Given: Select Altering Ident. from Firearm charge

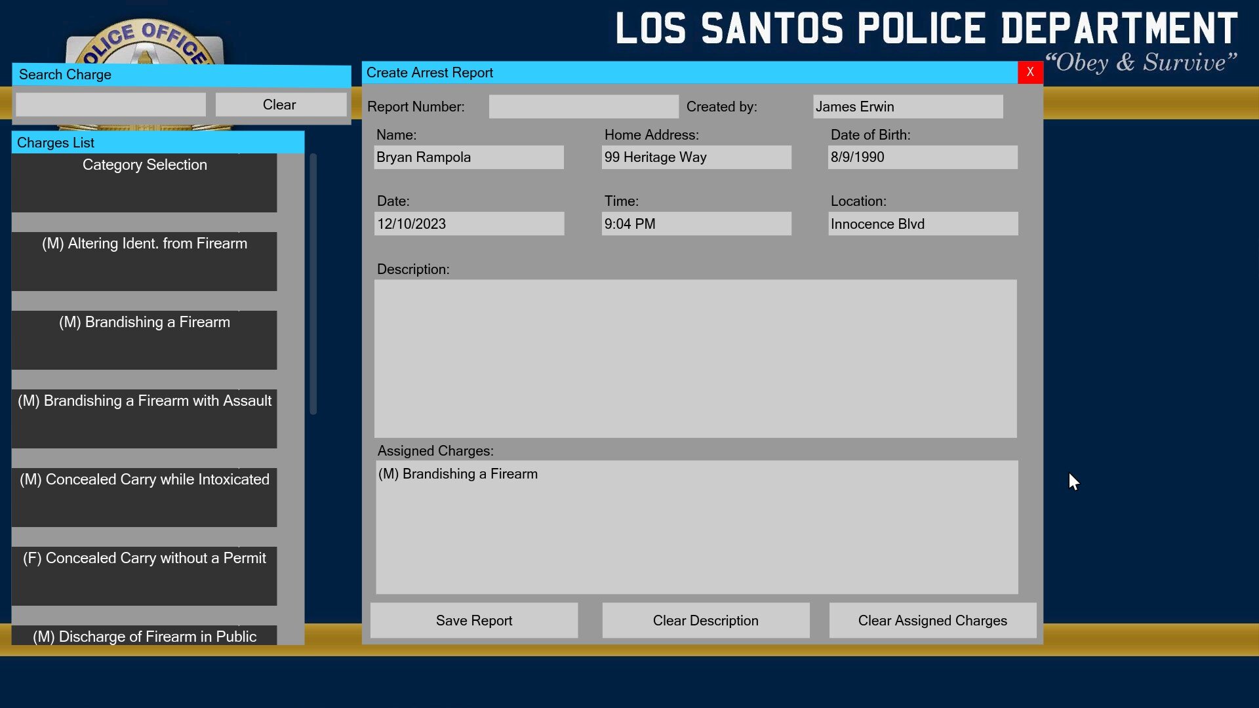Looking at the screenshot, I should point(144,261).
